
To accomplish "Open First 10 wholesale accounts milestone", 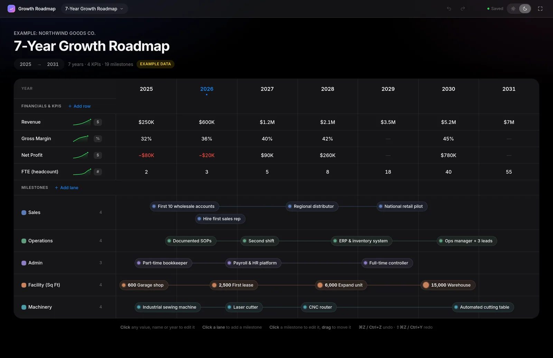I will 185,206.
